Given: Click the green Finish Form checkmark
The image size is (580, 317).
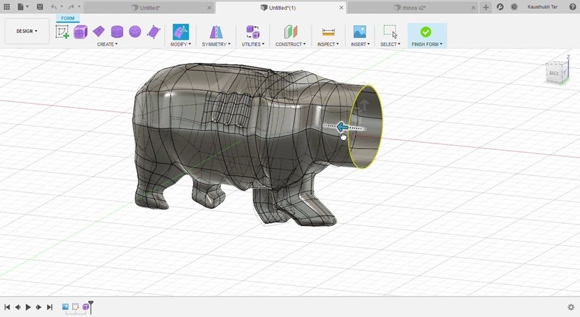Looking at the screenshot, I should (x=426, y=32).
